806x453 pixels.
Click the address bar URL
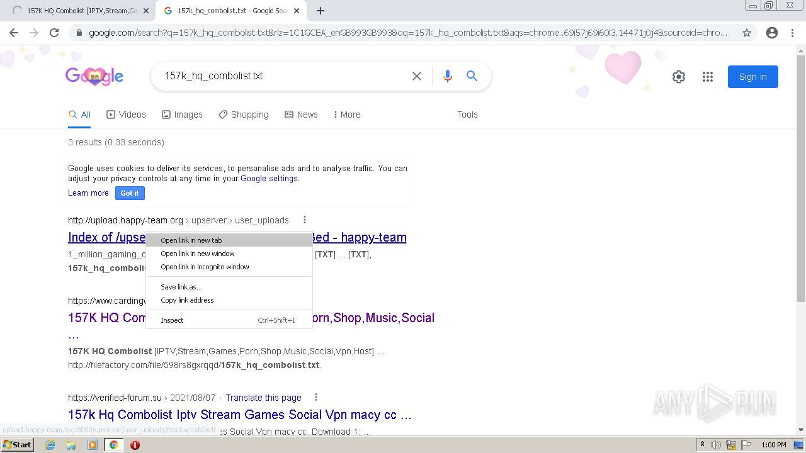408,33
